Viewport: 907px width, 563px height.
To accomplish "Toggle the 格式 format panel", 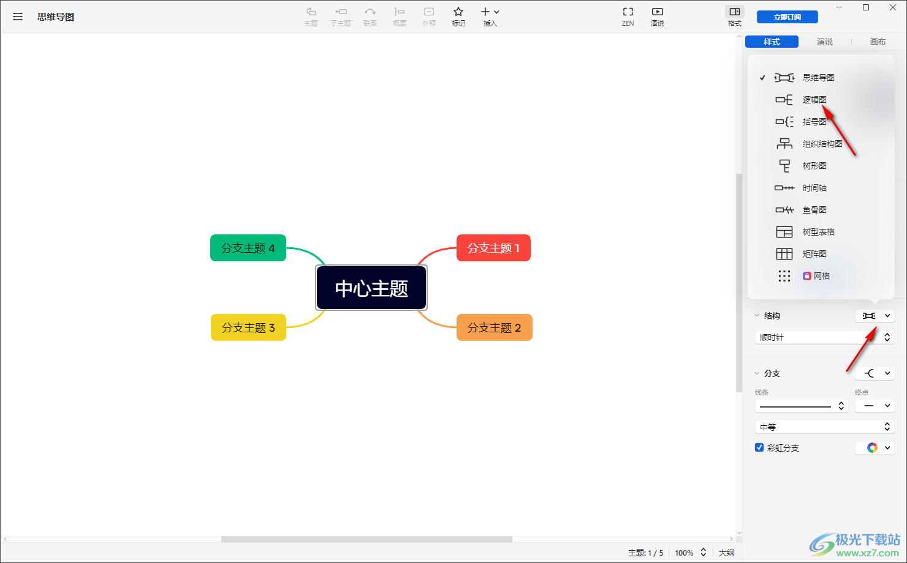I will click(735, 17).
